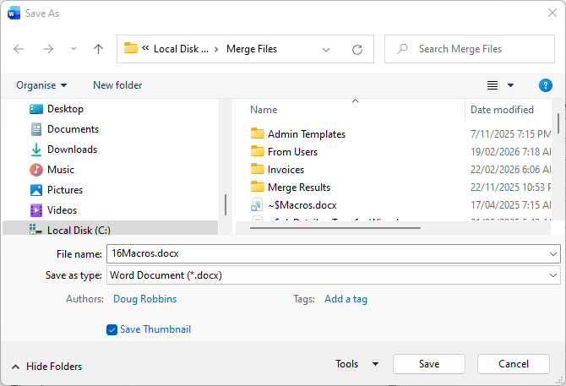This screenshot has height=386, width=566.
Task: Click the Admin Templates folder icon
Action: [258, 133]
